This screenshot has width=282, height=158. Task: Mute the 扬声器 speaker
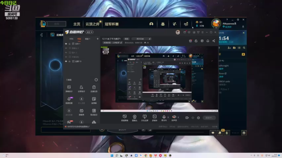(174, 118)
